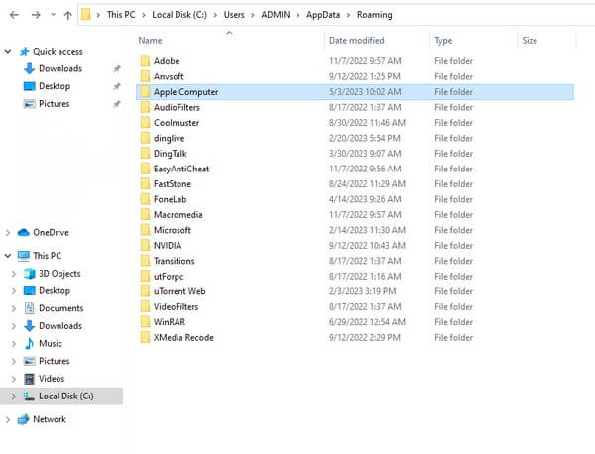The image size is (595, 454).
Task: Select the Coolmuster folder icon
Action: pos(145,122)
